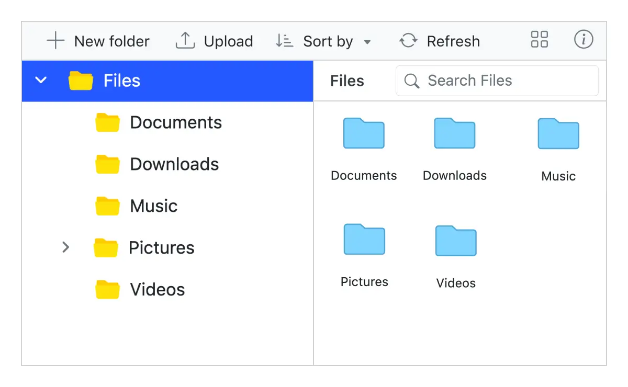This screenshot has height=387, width=628.
Task: Open the Music folder thumbnail
Action: click(558, 134)
